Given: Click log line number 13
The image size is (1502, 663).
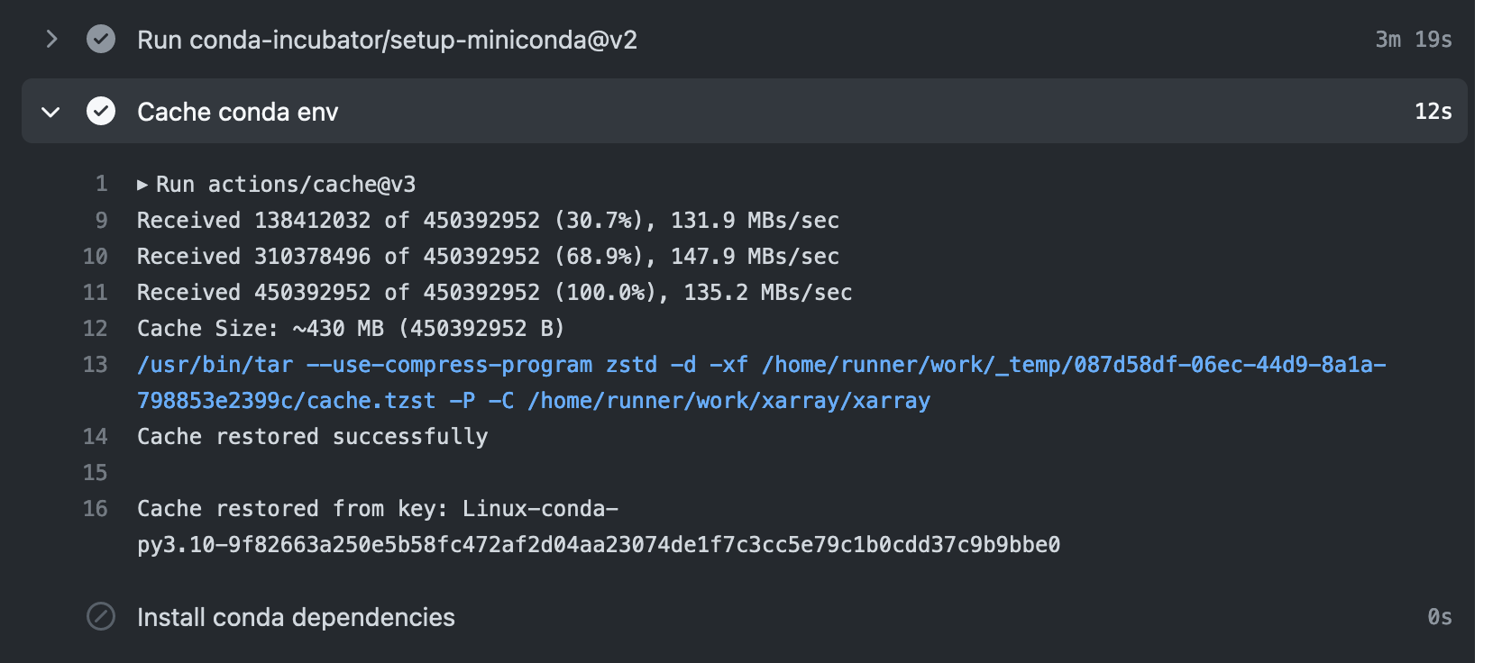Looking at the screenshot, I should [x=96, y=365].
